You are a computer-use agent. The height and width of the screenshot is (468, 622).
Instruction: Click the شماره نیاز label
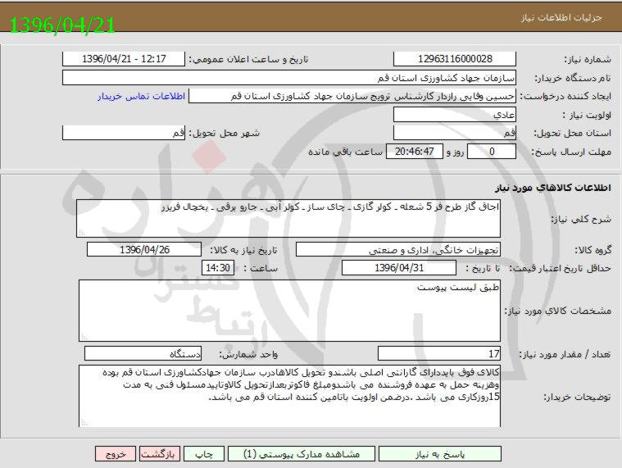pos(588,60)
